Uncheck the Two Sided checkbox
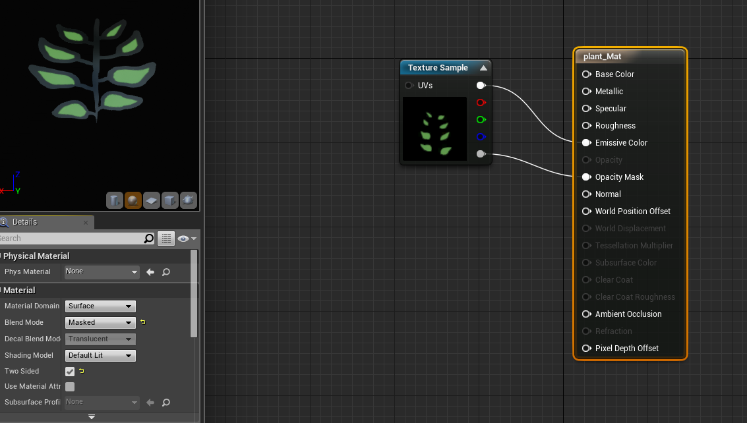The width and height of the screenshot is (747, 423). [70, 372]
